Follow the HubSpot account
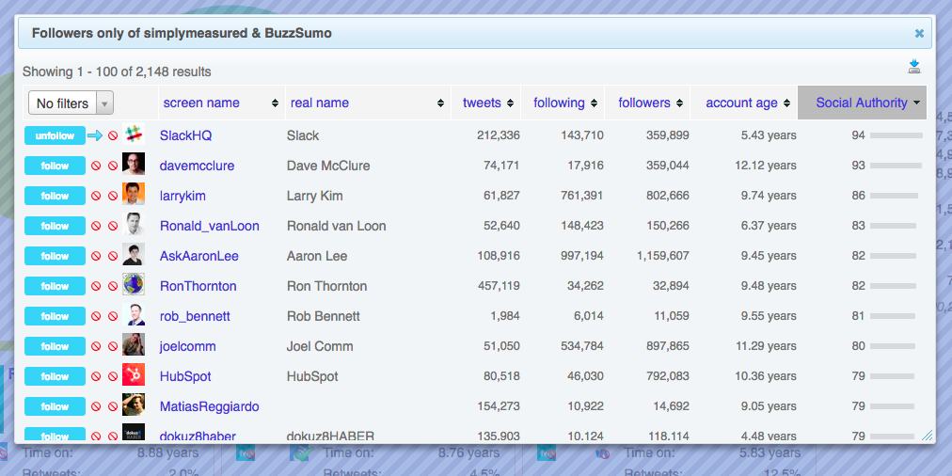Image resolution: width=952 pixels, height=476 pixels. point(55,376)
